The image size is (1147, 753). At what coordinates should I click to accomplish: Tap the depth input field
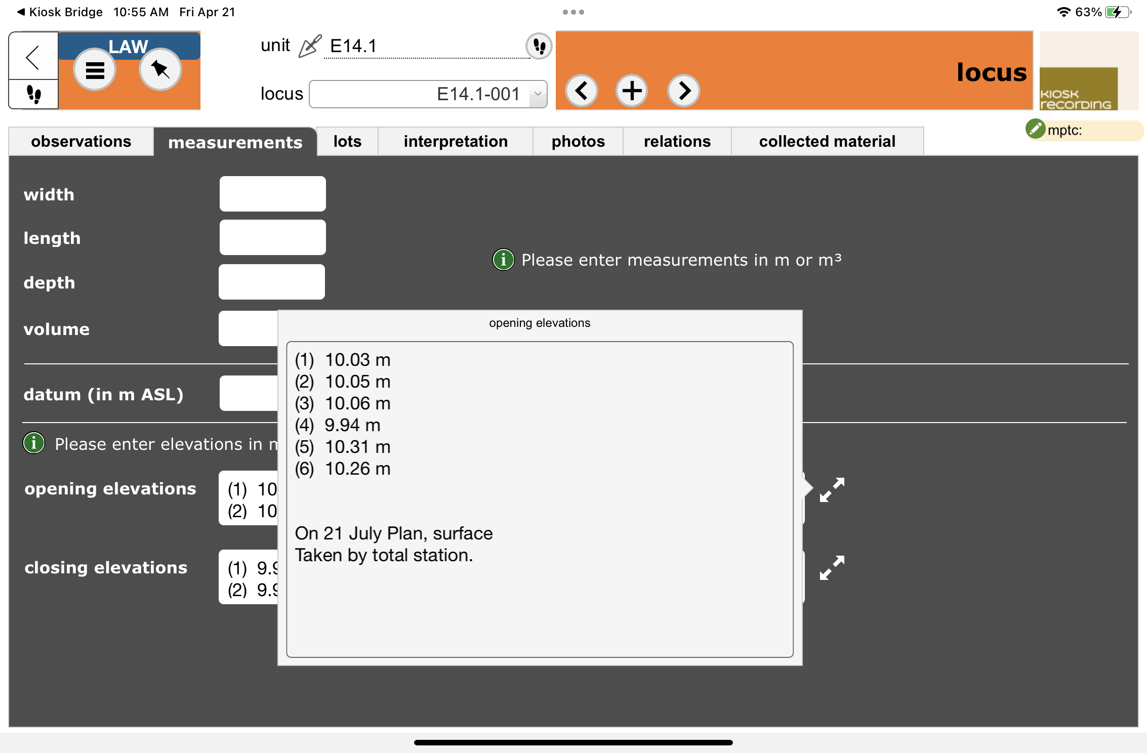pos(272,282)
